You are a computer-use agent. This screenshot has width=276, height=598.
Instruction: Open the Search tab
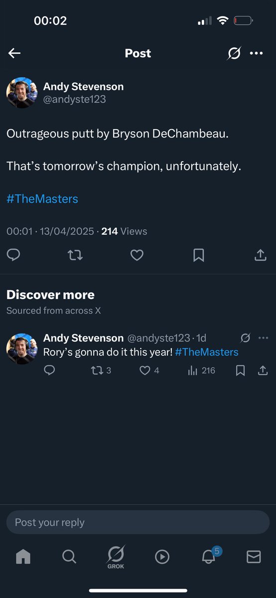69,557
